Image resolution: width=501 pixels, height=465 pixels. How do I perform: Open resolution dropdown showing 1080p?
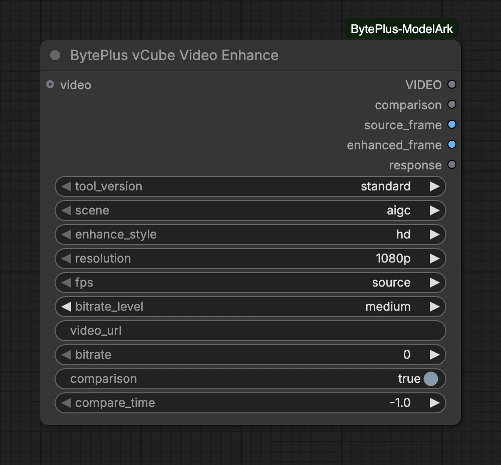[x=250, y=259]
